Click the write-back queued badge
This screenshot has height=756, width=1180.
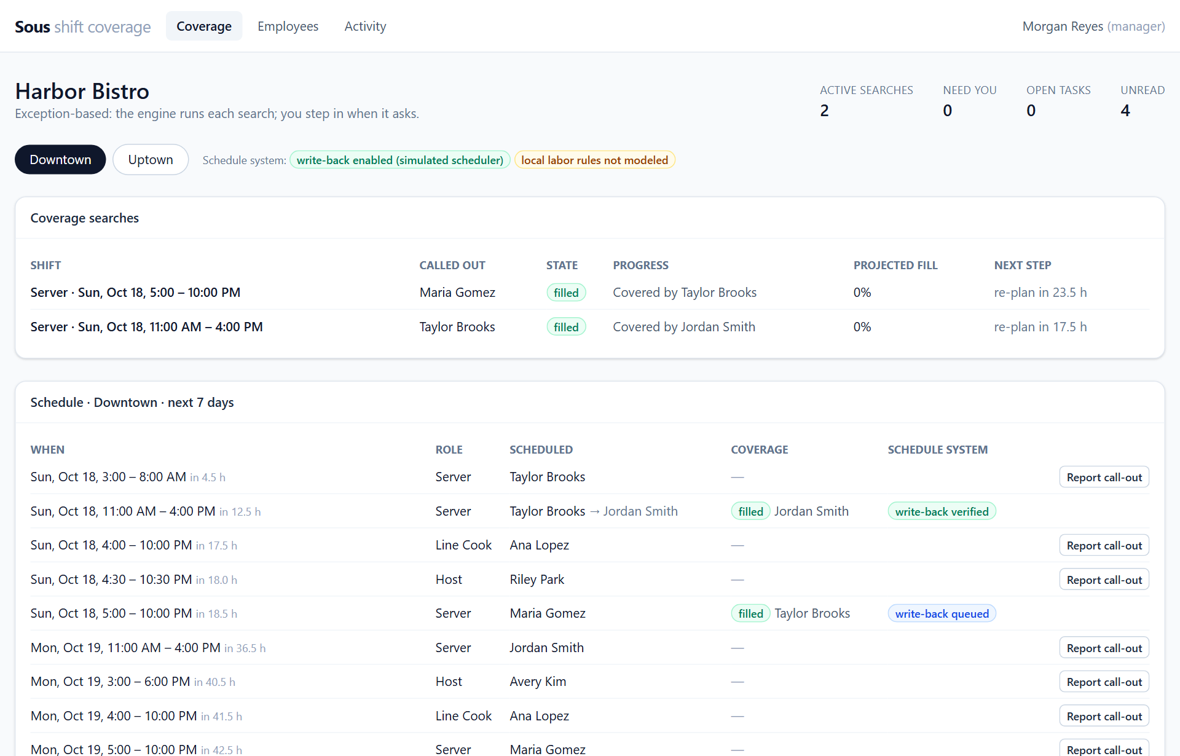[942, 613]
